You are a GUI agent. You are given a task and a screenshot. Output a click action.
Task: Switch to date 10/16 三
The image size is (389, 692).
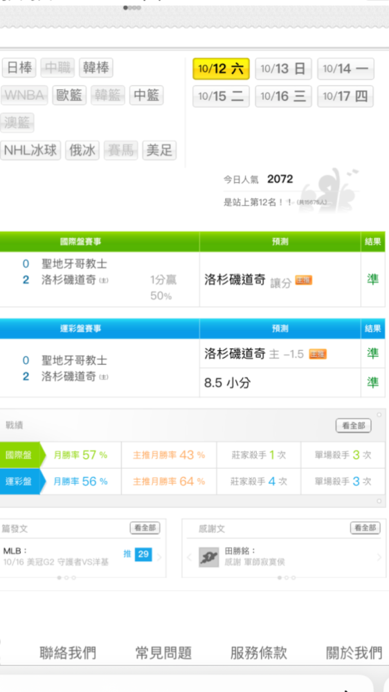tap(283, 96)
